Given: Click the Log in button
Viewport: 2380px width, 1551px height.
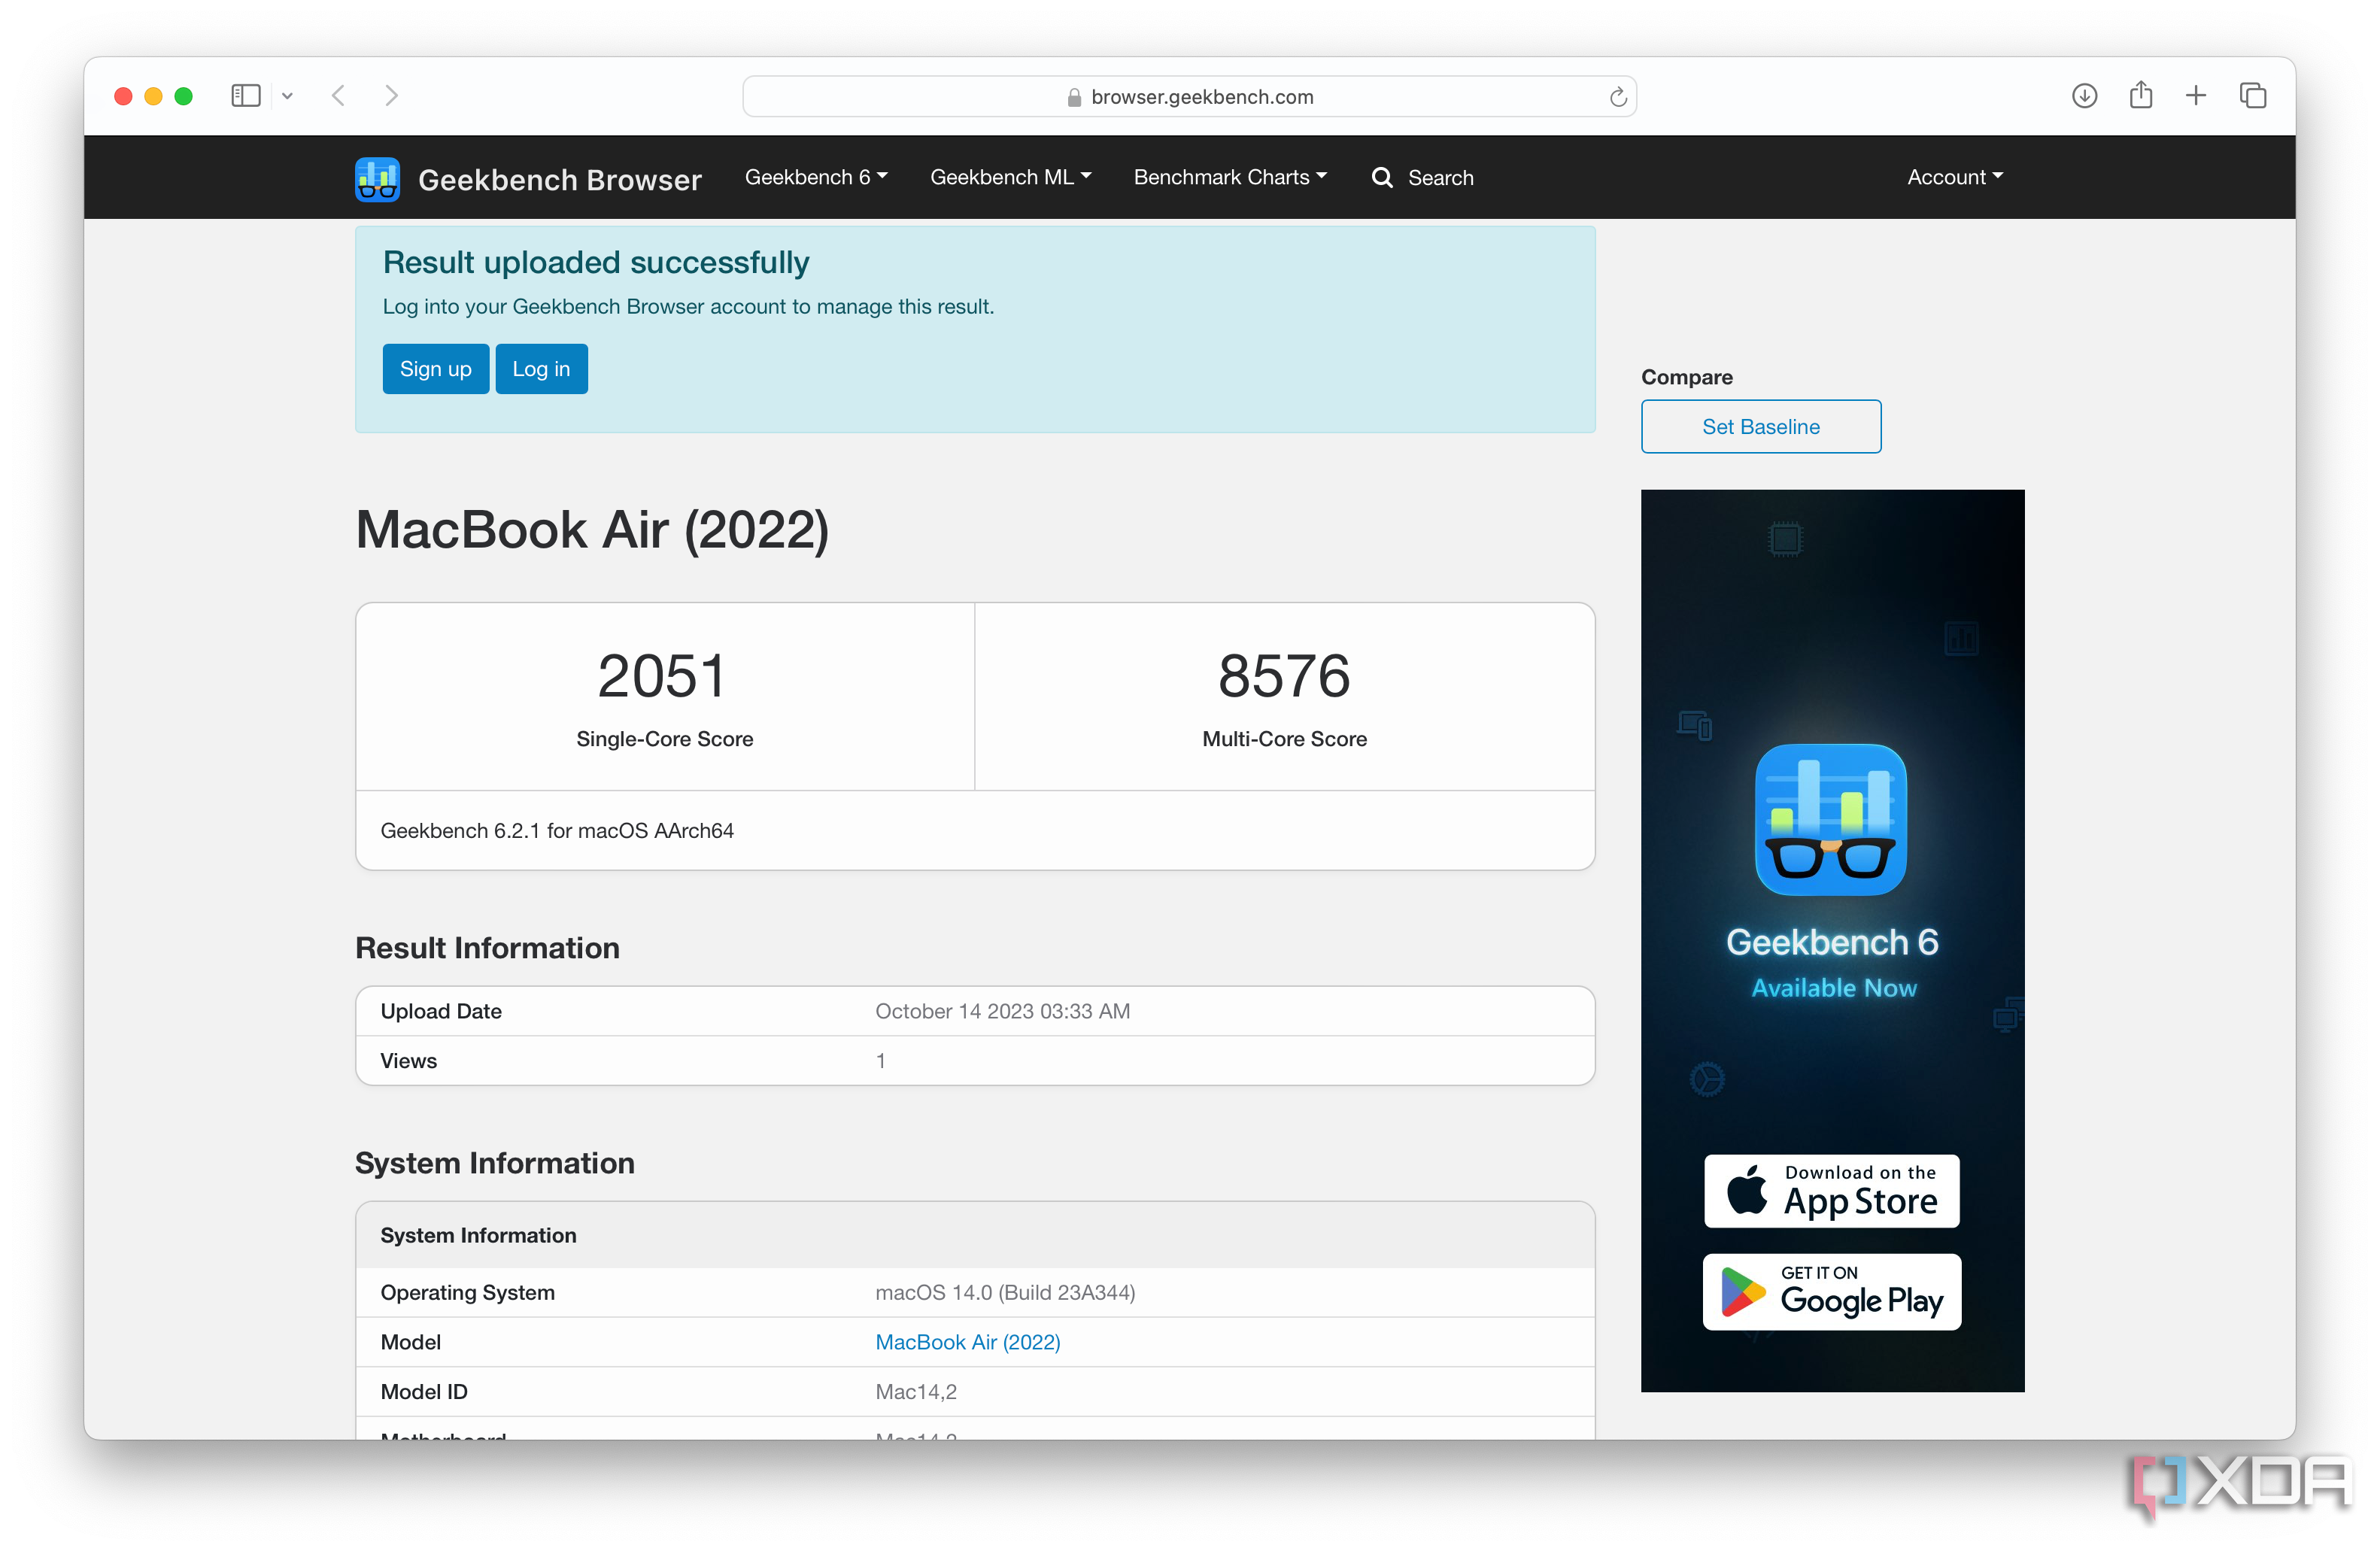Looking at the screenshot, I should click(541, 369).
